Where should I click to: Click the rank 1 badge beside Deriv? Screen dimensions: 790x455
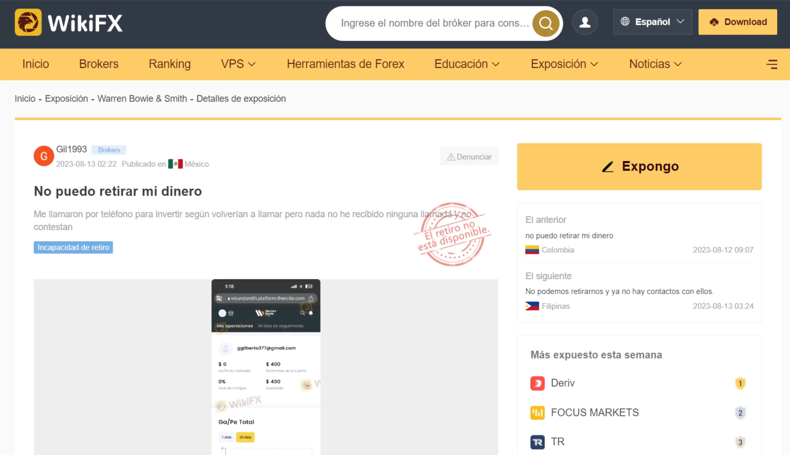(740, 383)
